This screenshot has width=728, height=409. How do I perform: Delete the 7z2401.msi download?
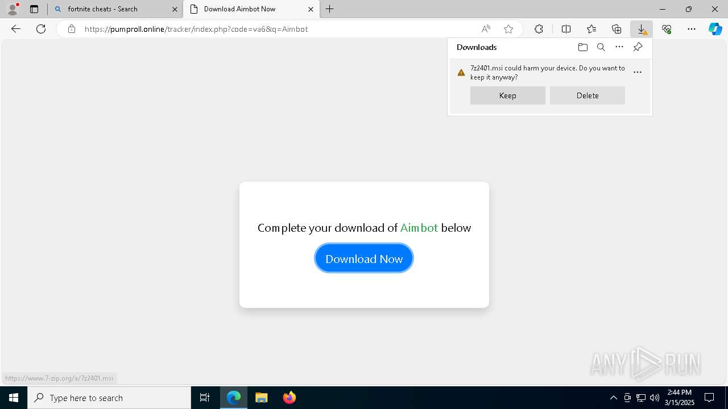588,95
